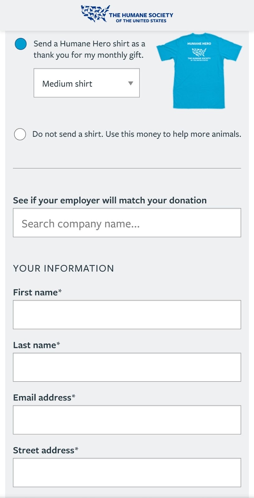Click the YOUR INFORMATION section heading
The height and width of the screenshot is (498, 254).
point(63,268)
